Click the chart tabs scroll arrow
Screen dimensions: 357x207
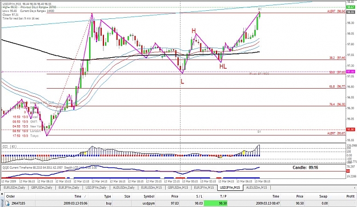pos(354,188)
